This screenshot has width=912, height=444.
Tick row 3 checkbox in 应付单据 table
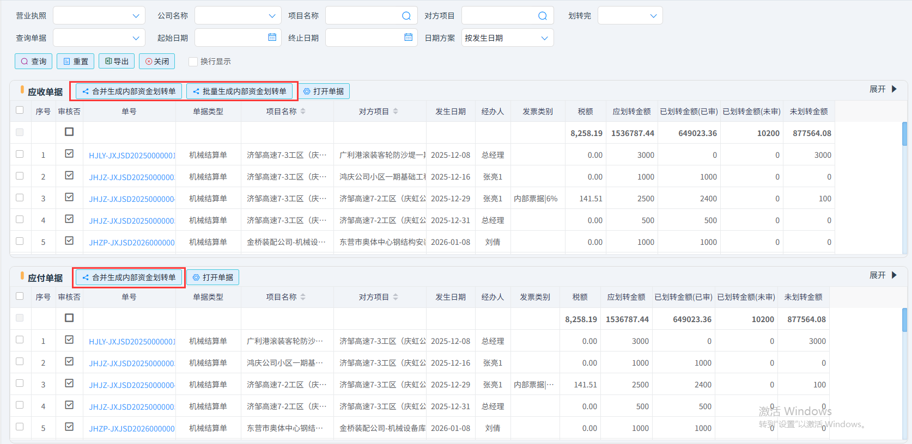[x=20, y=384]
